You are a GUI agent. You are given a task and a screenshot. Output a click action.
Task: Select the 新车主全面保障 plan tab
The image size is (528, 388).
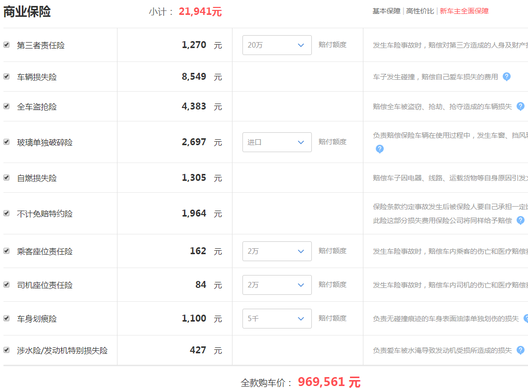464,11
